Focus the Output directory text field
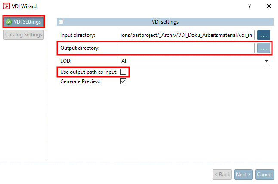This screenshot has height=184, width=278. pos(187,48)
